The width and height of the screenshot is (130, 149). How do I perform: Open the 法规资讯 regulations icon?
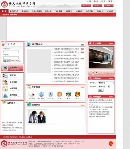click(5, 89)
